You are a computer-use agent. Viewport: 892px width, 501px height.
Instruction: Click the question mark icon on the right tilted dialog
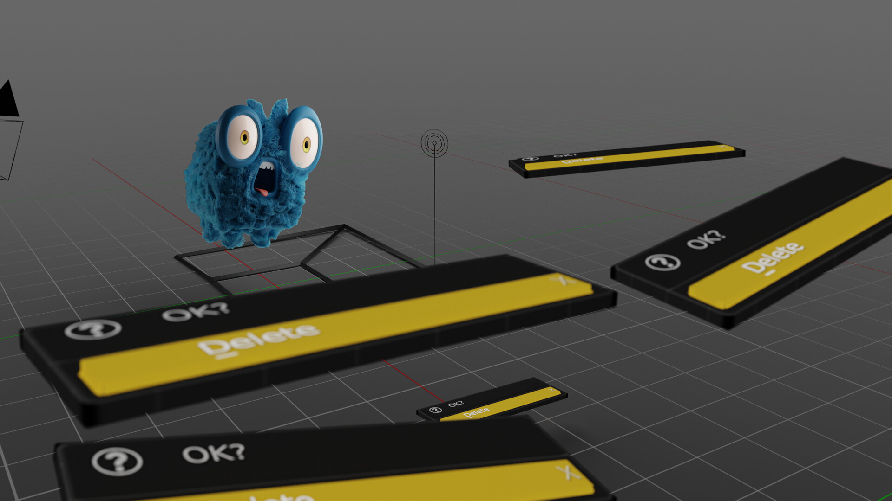[x=662, y=262]
